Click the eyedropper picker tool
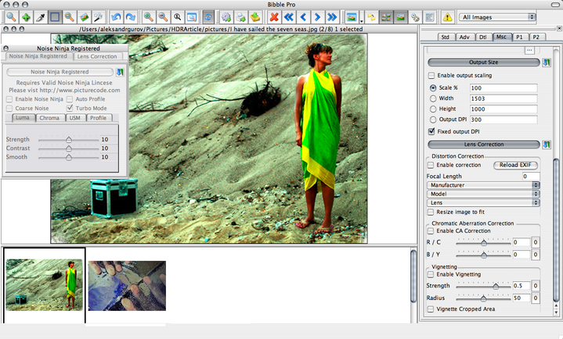The image size is (563, 339). click(x=39, y=16)
